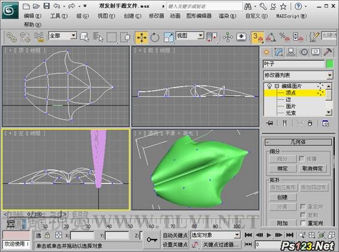The height and width of the screenshot is (252, 339).
Task: Click the 创建 button
Action: point(283,197)
